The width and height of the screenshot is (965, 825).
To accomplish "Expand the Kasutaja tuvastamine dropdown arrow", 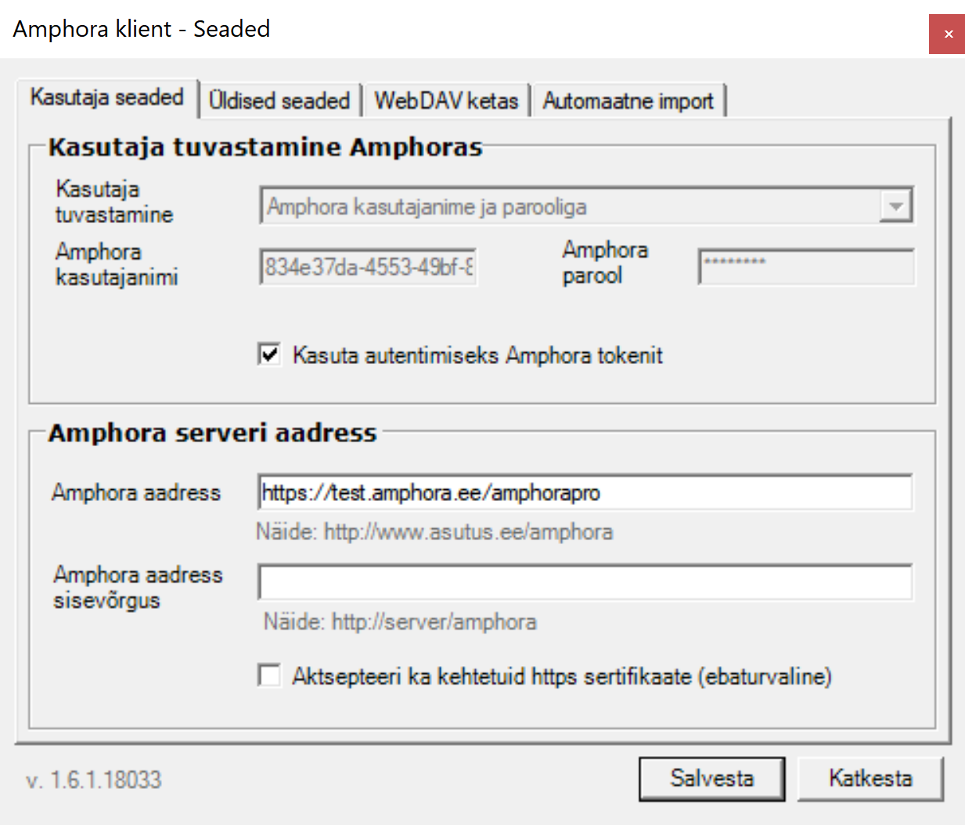I will click(895, 207).
